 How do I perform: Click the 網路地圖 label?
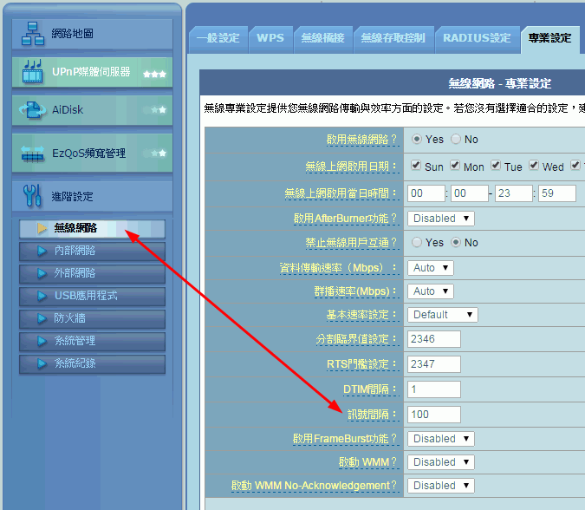73,34
